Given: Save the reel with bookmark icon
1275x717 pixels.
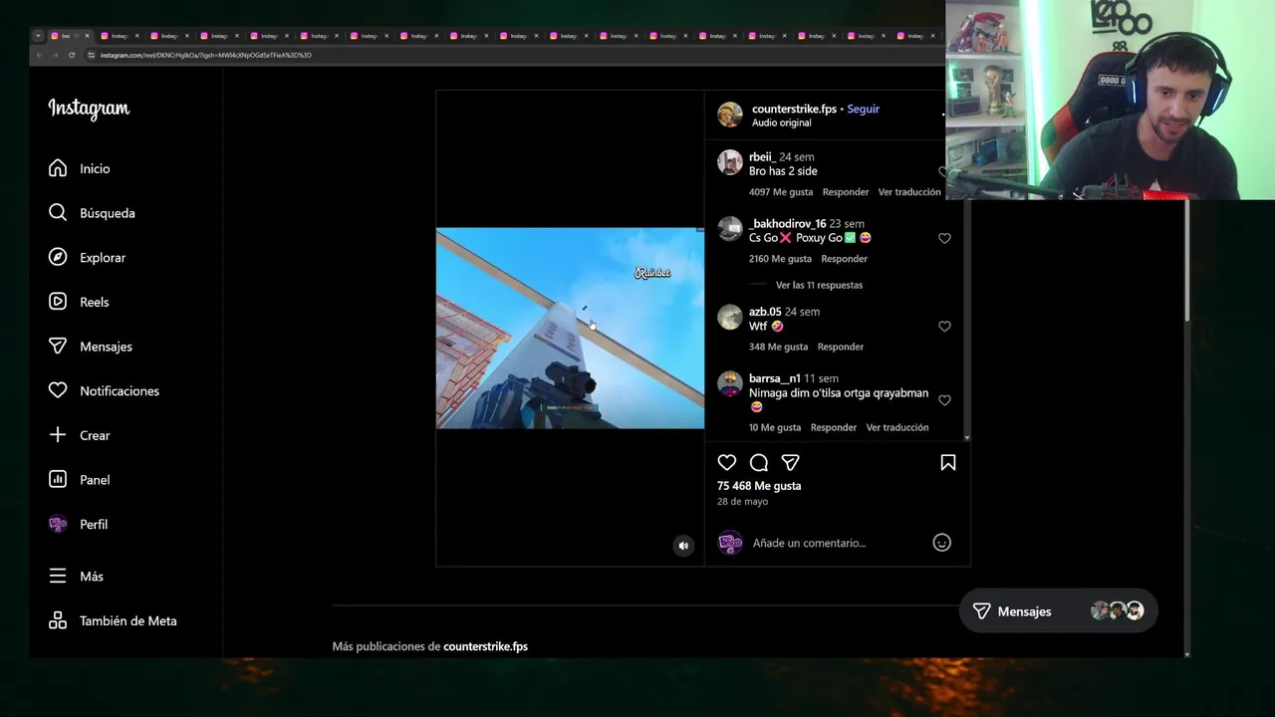Looking at the screenshot, I should 948,462.
